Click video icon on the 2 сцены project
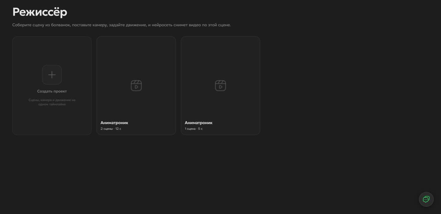The height and width of the screenshot is (214, 441). coord(136,86)
